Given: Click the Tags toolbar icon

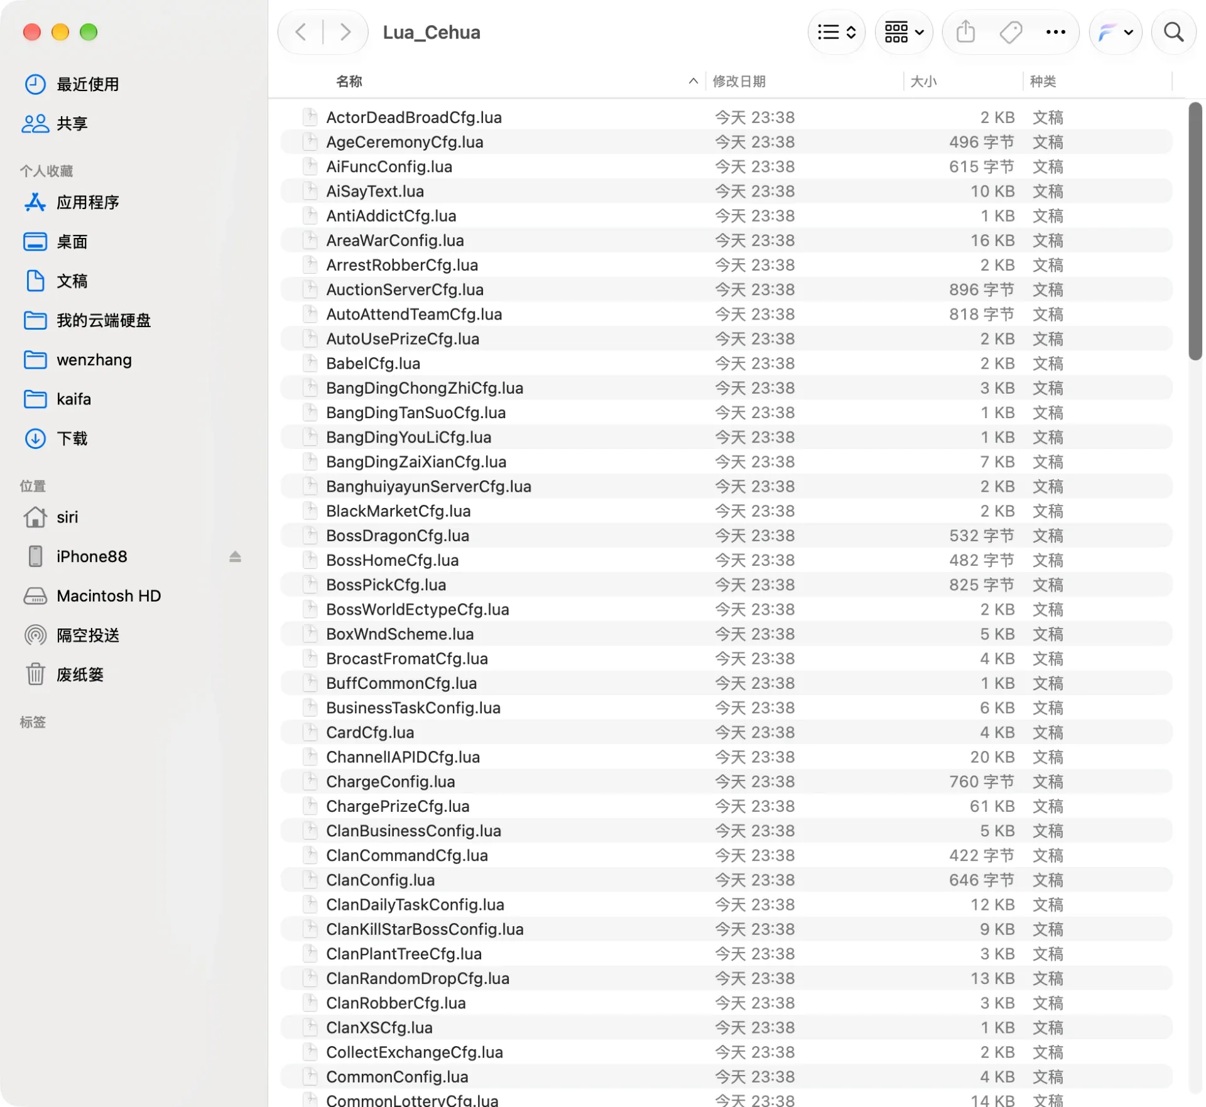Looking at the screenshot, I should 1011,32.
